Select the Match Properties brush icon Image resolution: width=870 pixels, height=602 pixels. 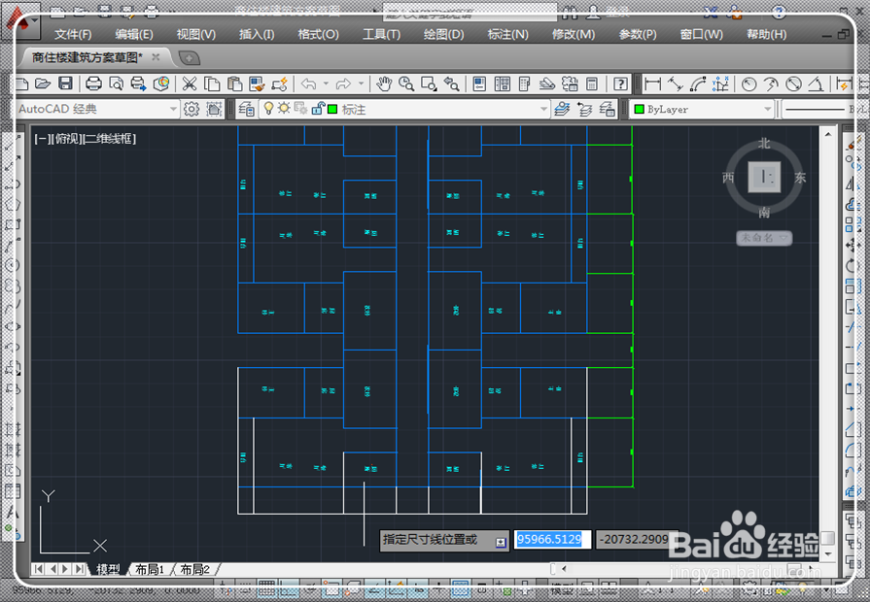tap(257, 84)
